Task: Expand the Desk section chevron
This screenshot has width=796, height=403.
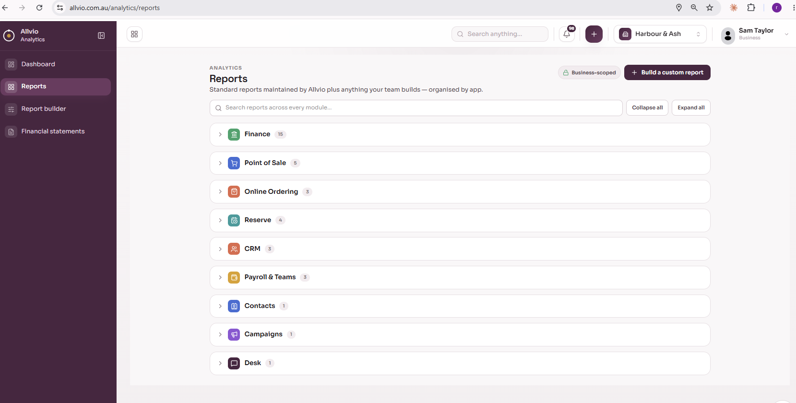Action: point(220,363)
